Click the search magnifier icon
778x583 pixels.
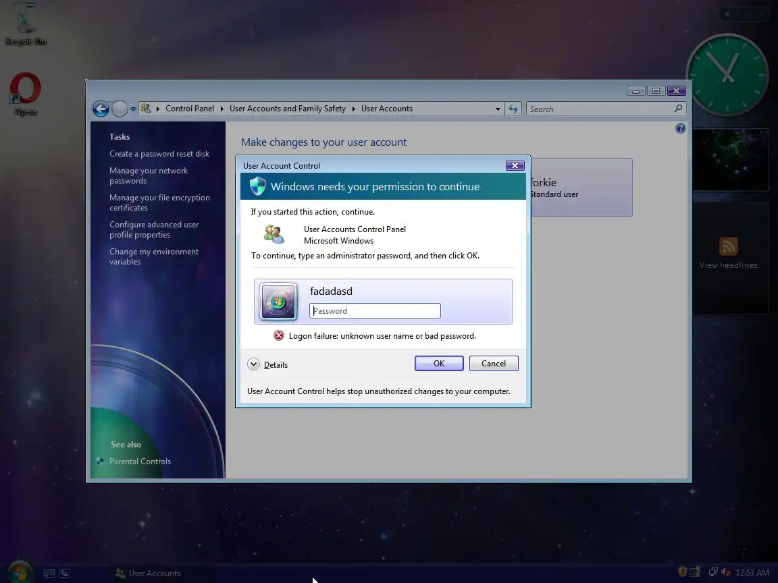pyautogui.click(x=678, y=108)
